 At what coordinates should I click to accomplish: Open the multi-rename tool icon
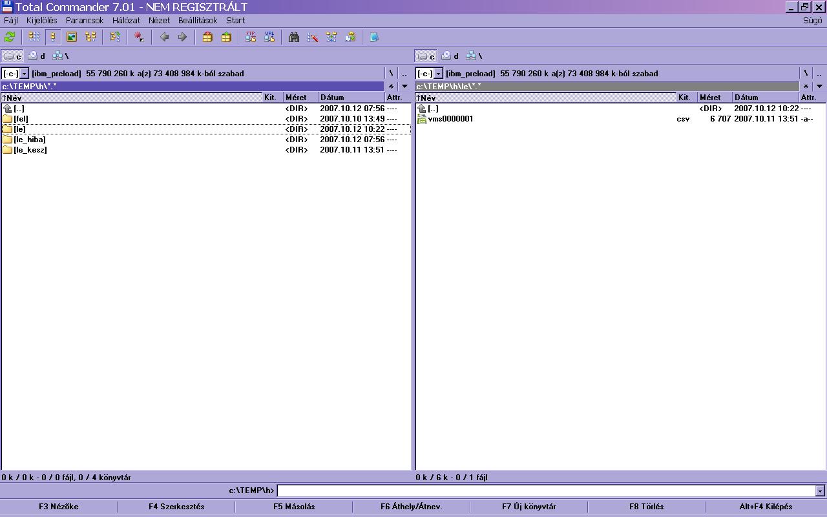[313, 37]
